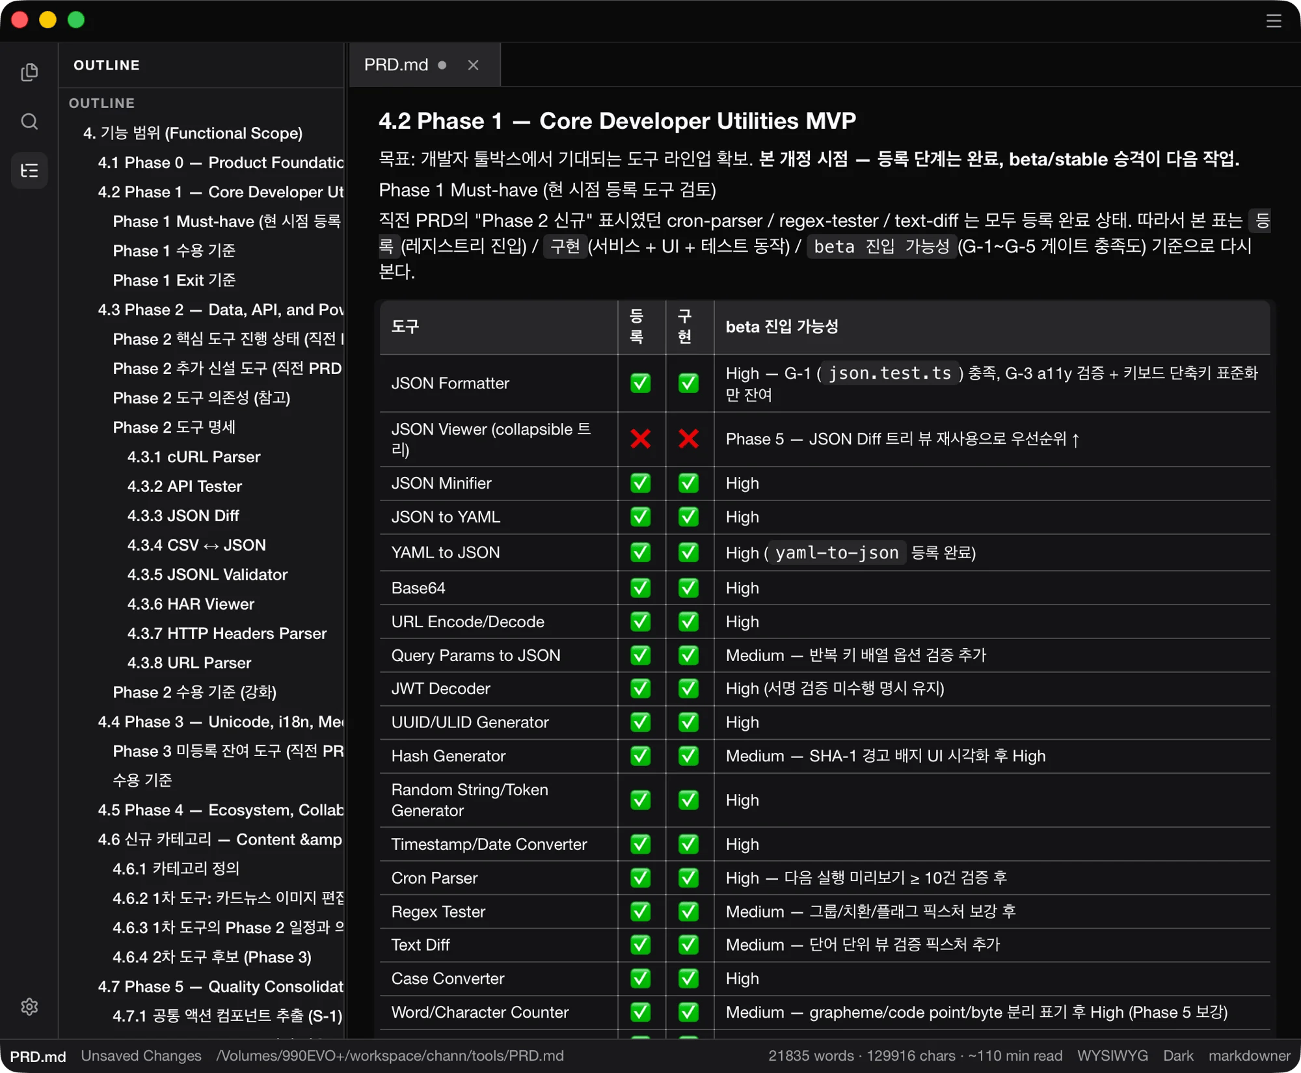Click the 4.2 Phase 1 main heading
This screenshot has width=1301, height=1073.
coord(617,120)
